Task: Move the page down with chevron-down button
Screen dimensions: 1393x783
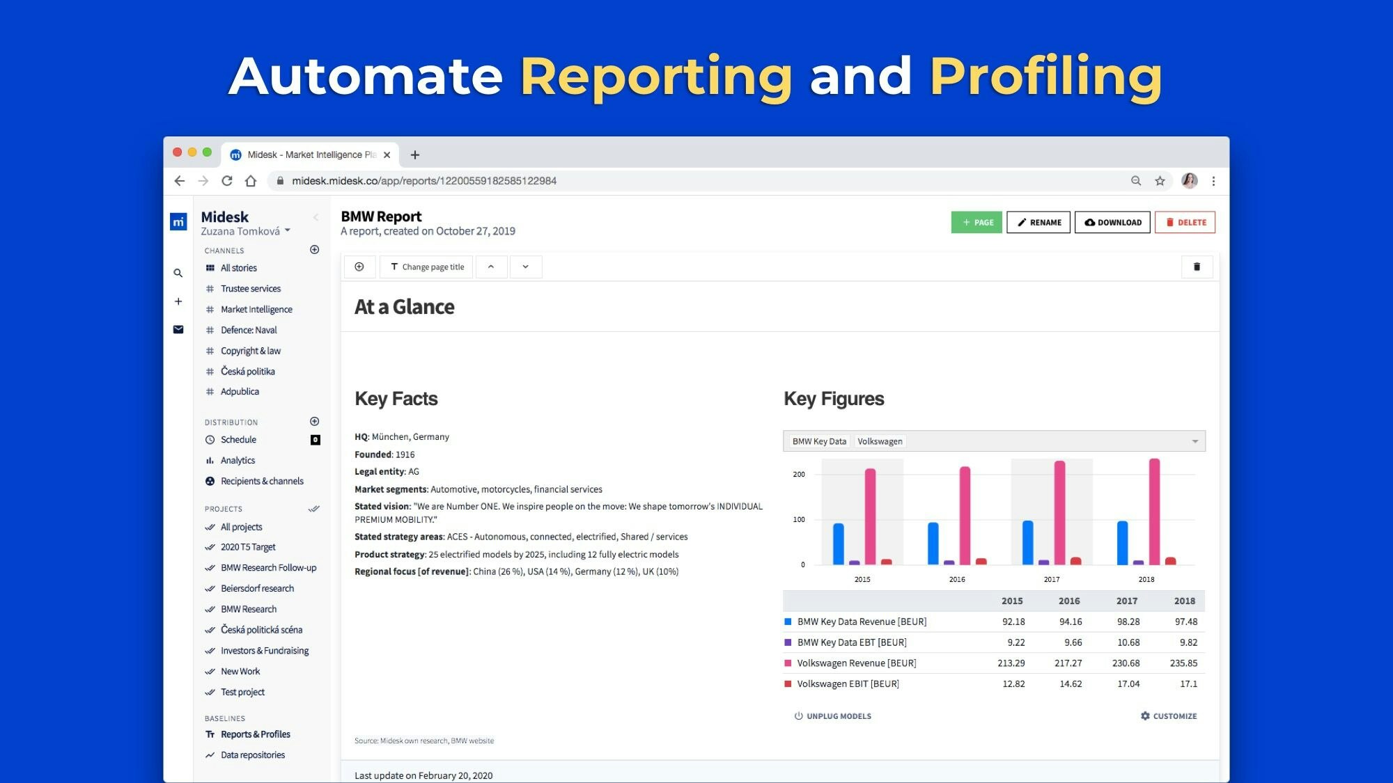Action: [x=526, y=267]
